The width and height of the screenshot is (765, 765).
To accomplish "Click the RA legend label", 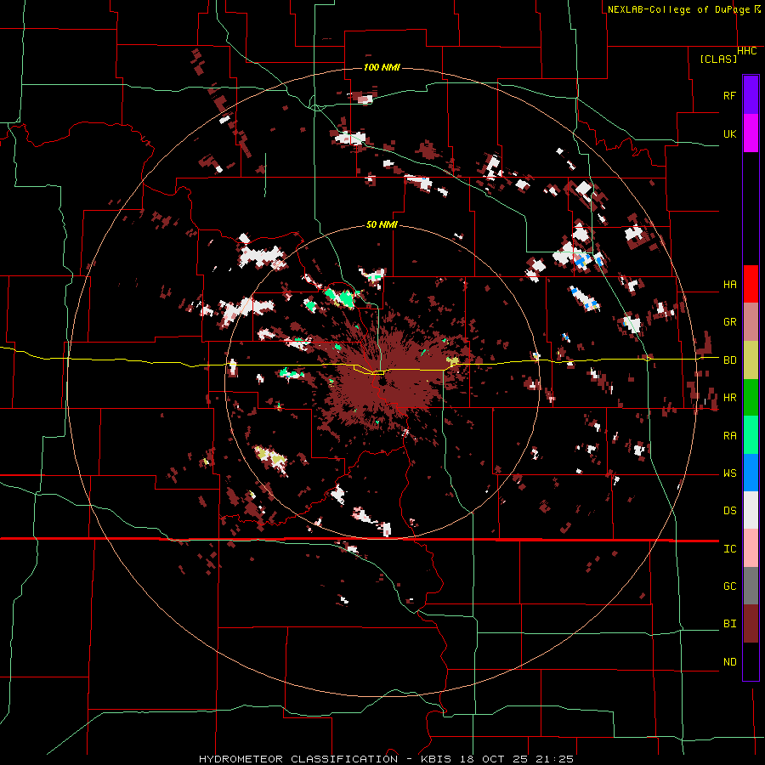I will [729, 436].
